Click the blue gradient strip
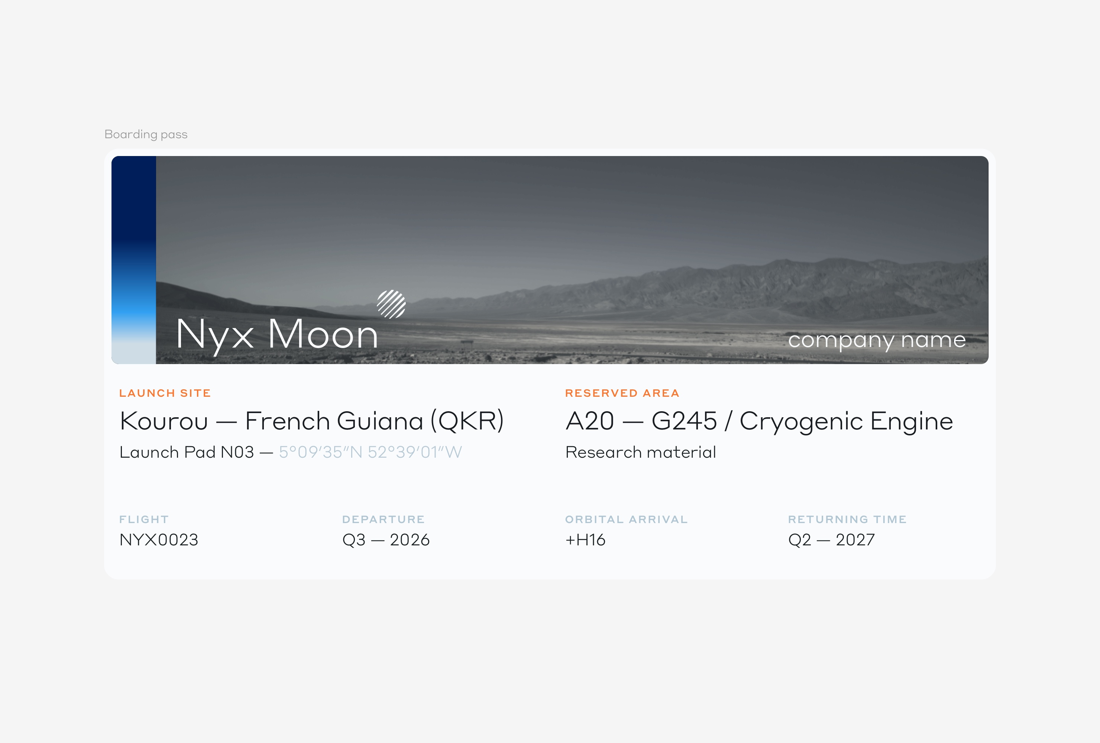 pyautogui.click(x=133, y=260)
